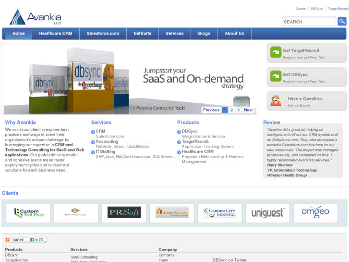Image resolution: width=349 pixels, height=262 pixels.
Task: Click the blue bullet next to Healthcare CRM product
Action: (179, 152)
